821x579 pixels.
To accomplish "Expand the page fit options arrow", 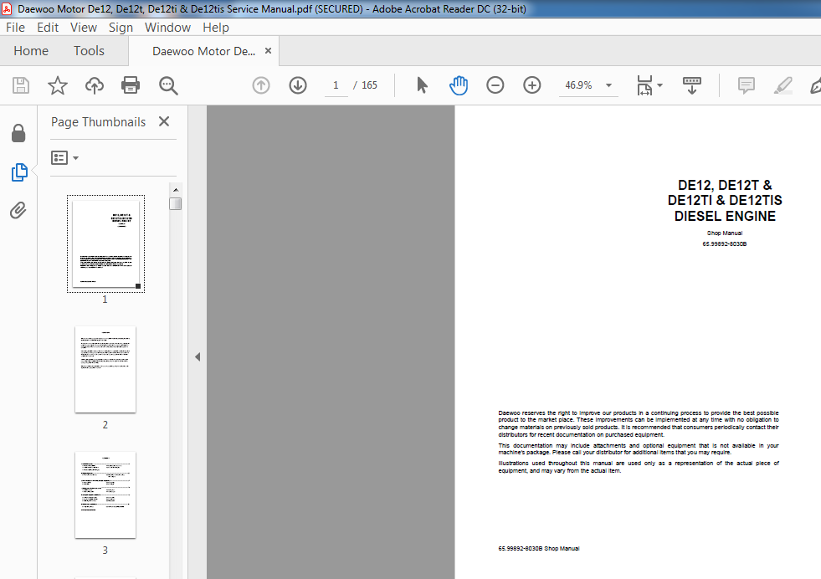I will tap(659, 85).
